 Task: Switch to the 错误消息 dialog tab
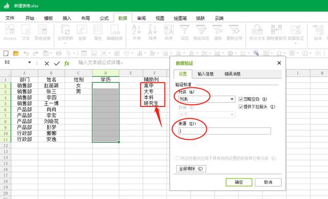pyautogui.click(x=232, y=74)
